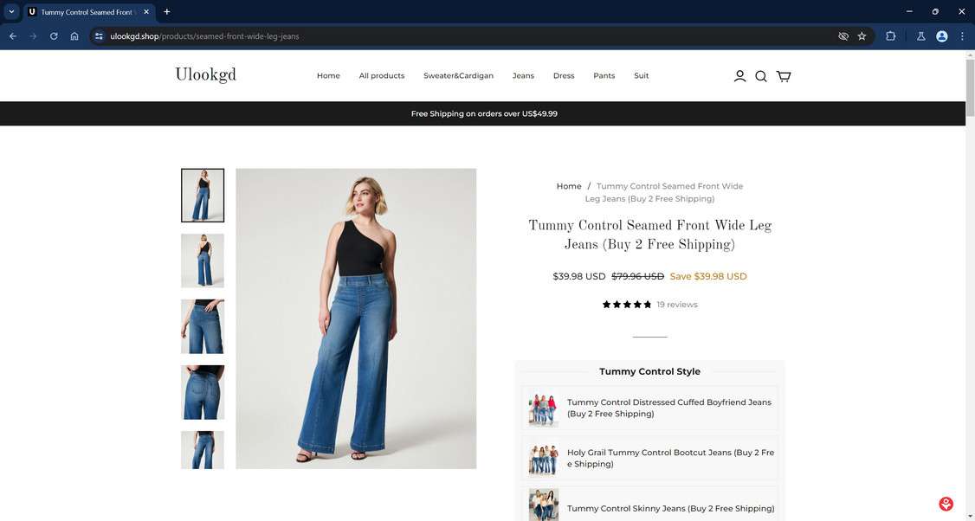Select the hand-in-pocket close-up thumbnail
This screenshot has height=521, width=975.
tap(203, 326)
